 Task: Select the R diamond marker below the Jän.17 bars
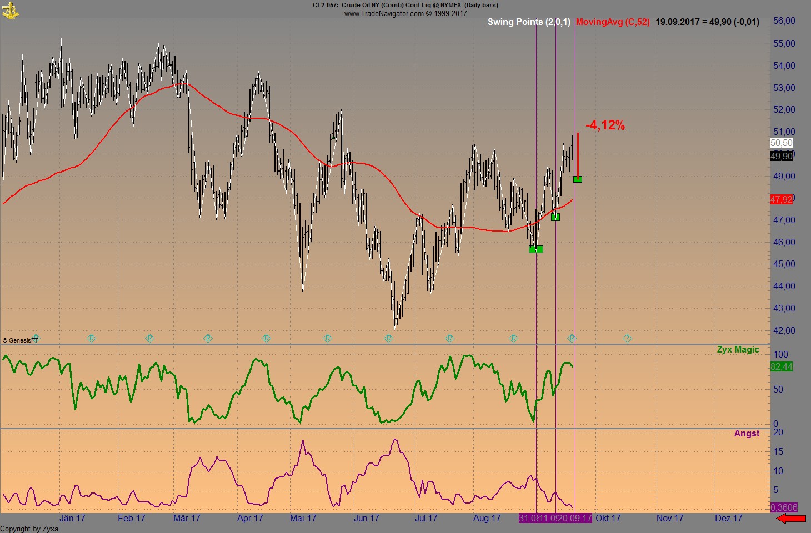coord(92,338)
